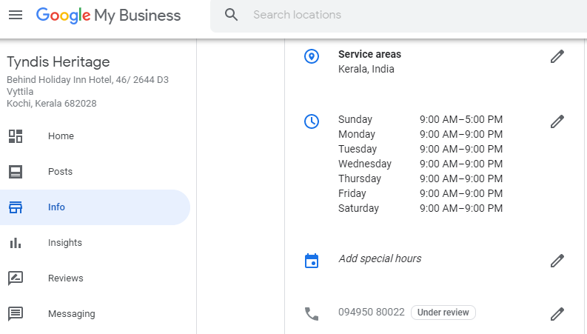
Task: Select the Info menu item
Action: coord(95,207)
